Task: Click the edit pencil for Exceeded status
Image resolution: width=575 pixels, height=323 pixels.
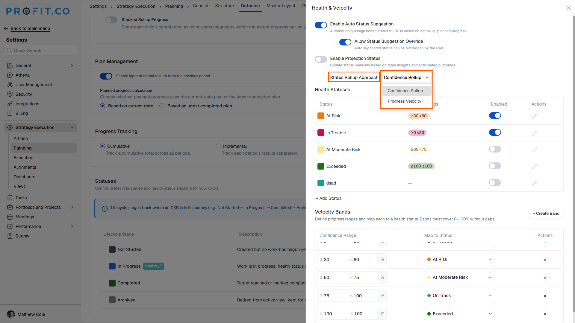Action: tap(534, 167)
